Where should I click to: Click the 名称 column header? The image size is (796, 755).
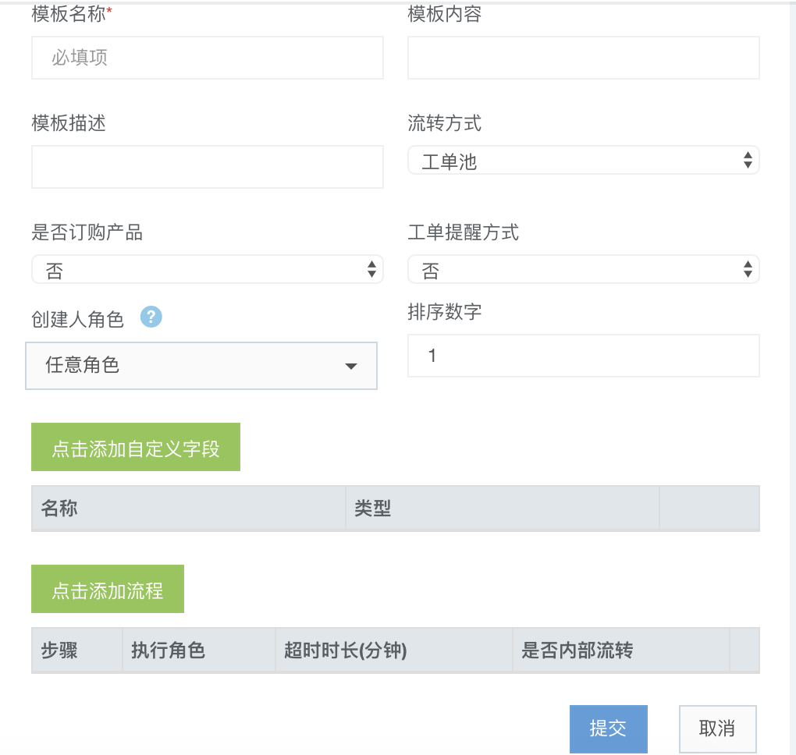(x=60, y=509)
